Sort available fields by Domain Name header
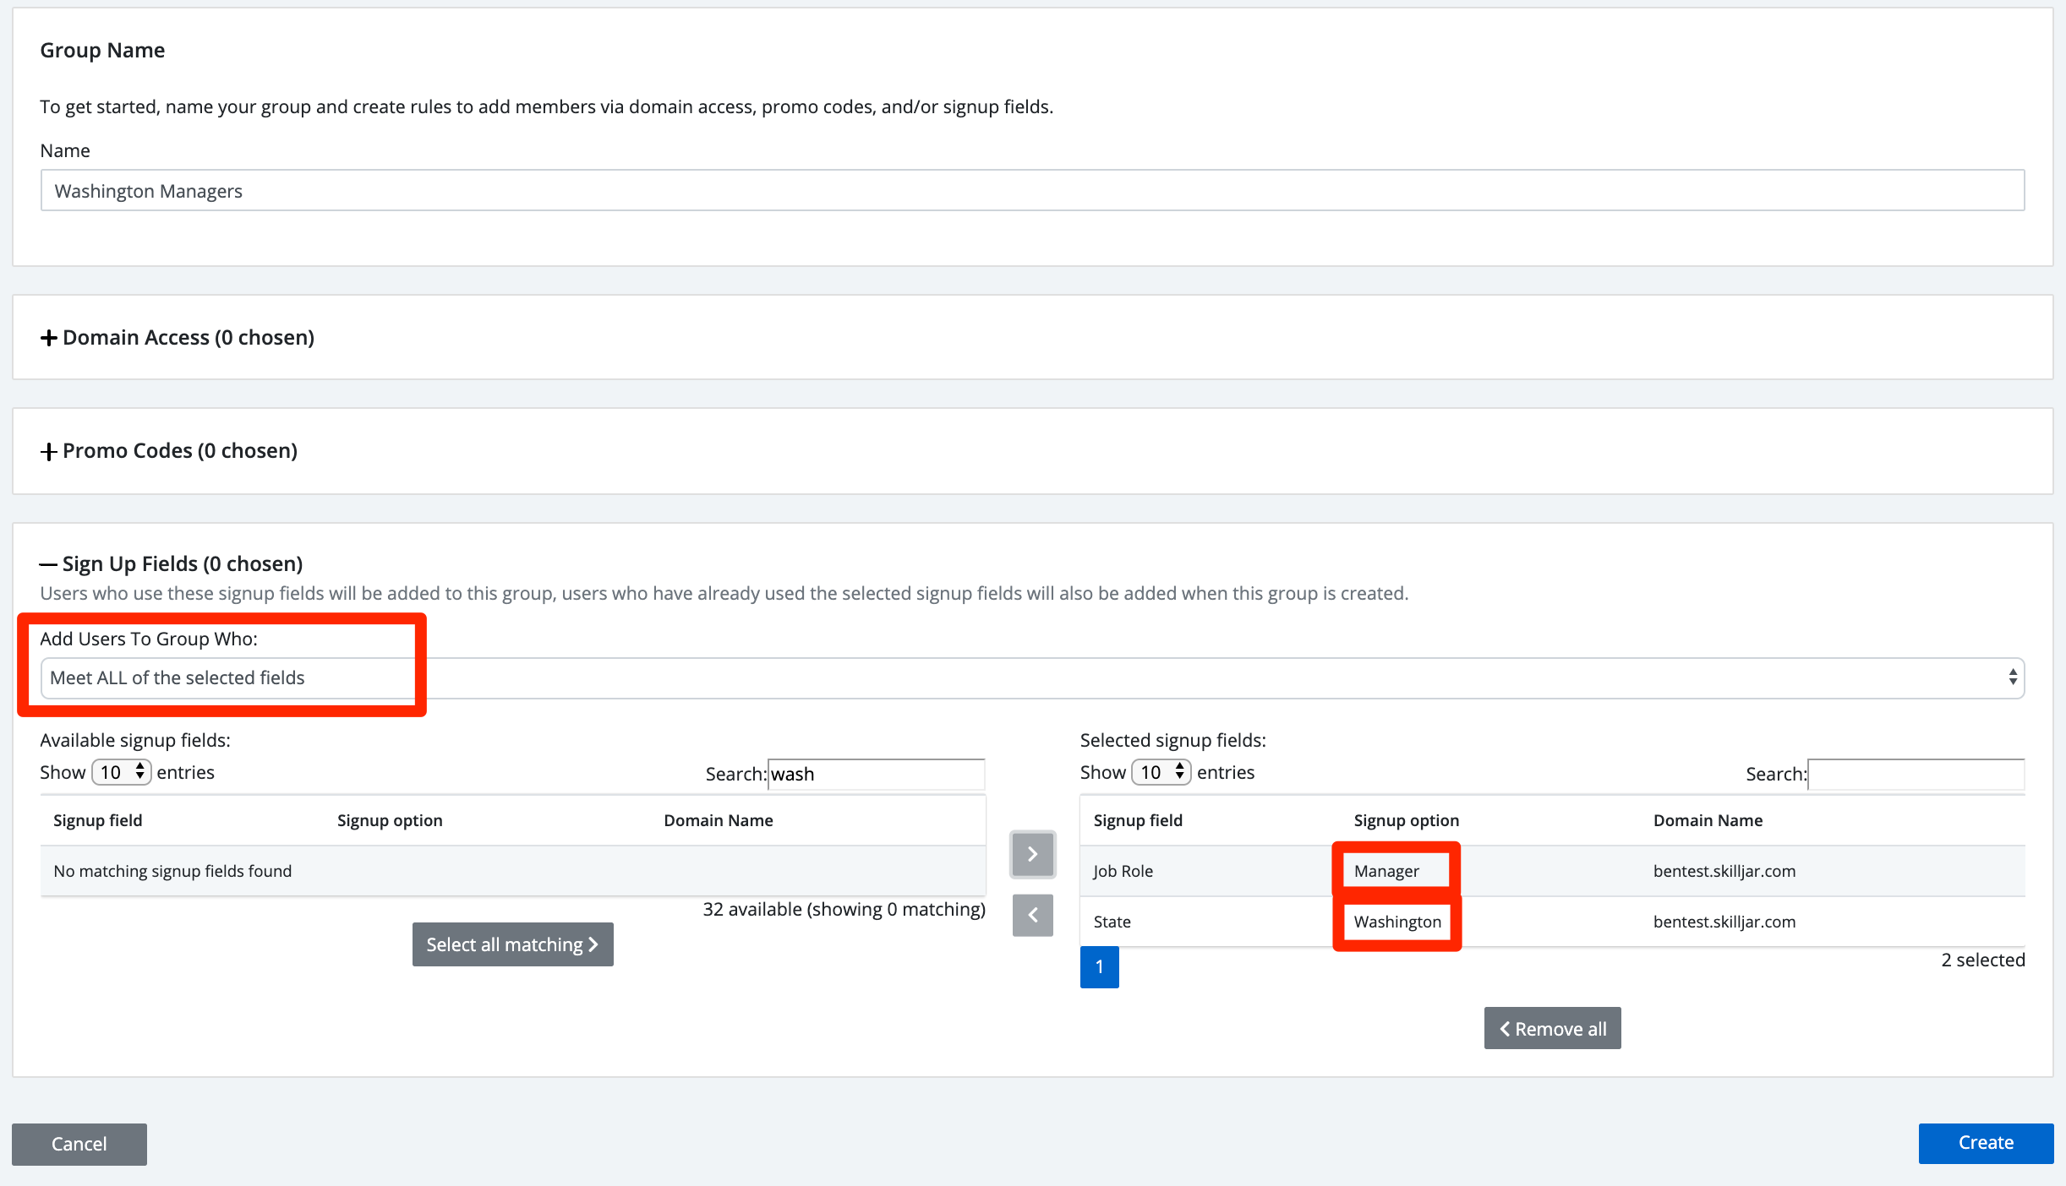Image resolution: width=2066 pixels, height=1186 pixels. click(718, 820)
